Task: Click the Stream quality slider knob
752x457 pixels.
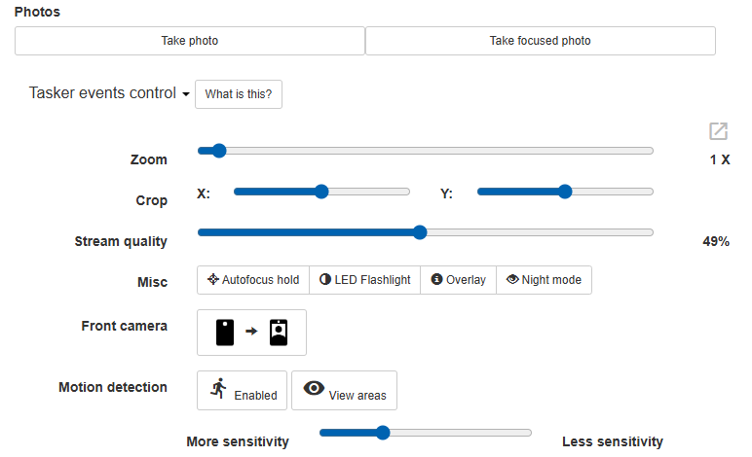Action: 420,232
